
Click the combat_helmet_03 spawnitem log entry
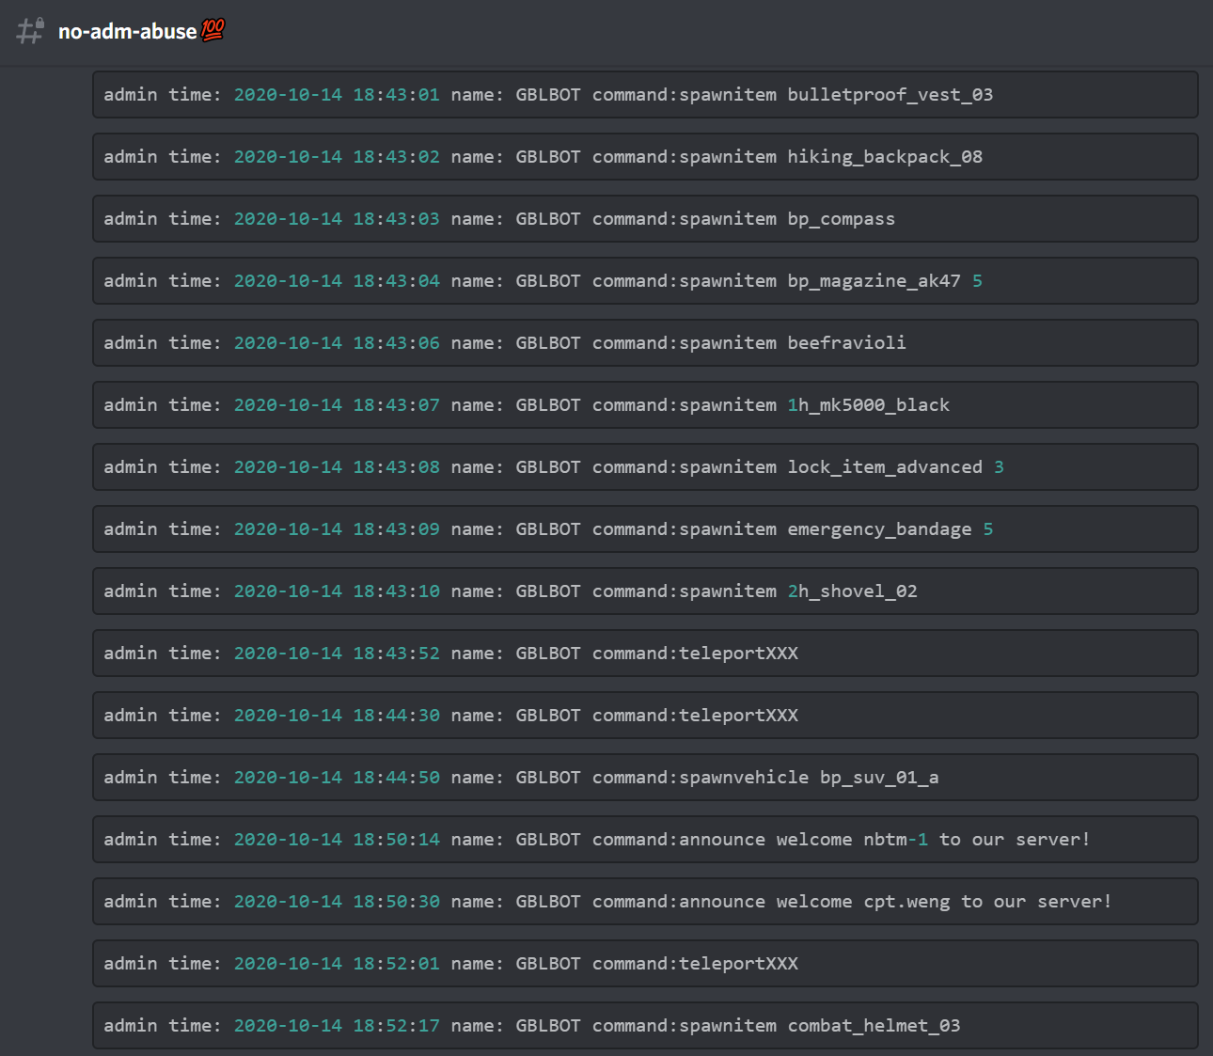click(644, 1026)
